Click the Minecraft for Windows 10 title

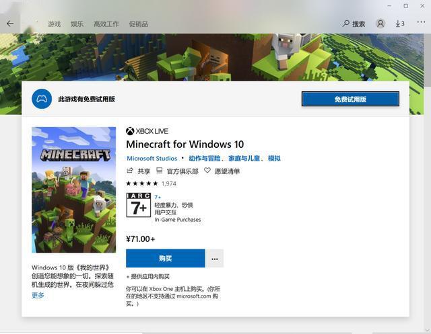pyautogui.click(x=185, y=144)
